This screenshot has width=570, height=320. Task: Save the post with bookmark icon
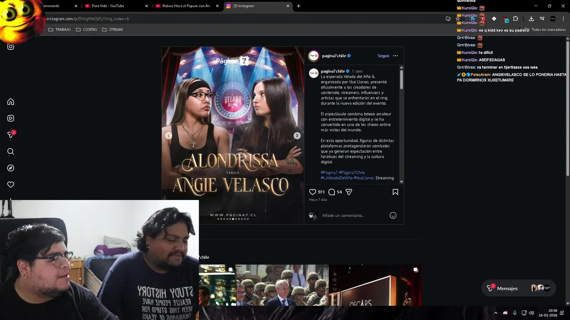coord(395,192)
